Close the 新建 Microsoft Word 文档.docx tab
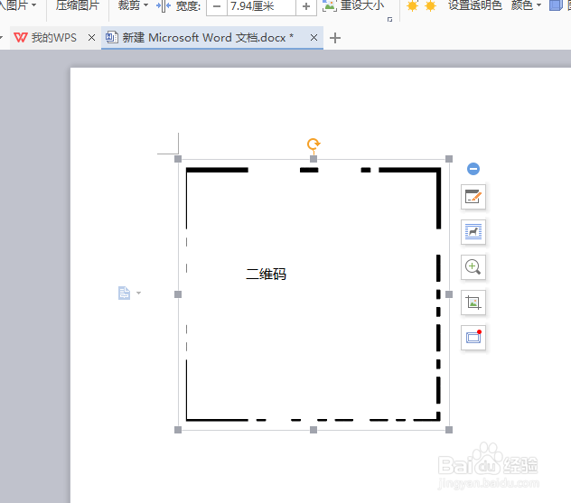 [314, 38]
